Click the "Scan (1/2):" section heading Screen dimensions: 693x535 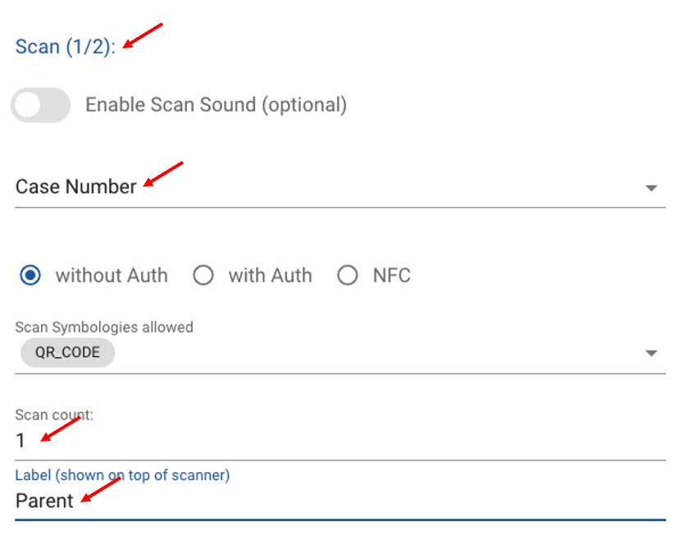coord(66,47)
